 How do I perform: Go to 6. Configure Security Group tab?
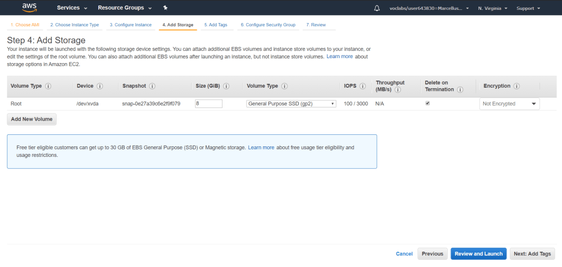pyautogui.click(x=268, y=25)
